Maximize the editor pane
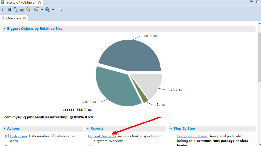261x146 pixels. 258,2
